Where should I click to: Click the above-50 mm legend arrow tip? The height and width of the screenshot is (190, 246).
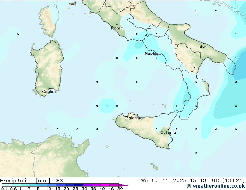click(123, 185)
